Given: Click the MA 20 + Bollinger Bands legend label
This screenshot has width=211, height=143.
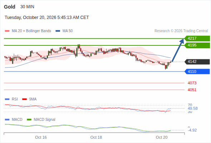Looking at the screenshot, I should (31, 31).
